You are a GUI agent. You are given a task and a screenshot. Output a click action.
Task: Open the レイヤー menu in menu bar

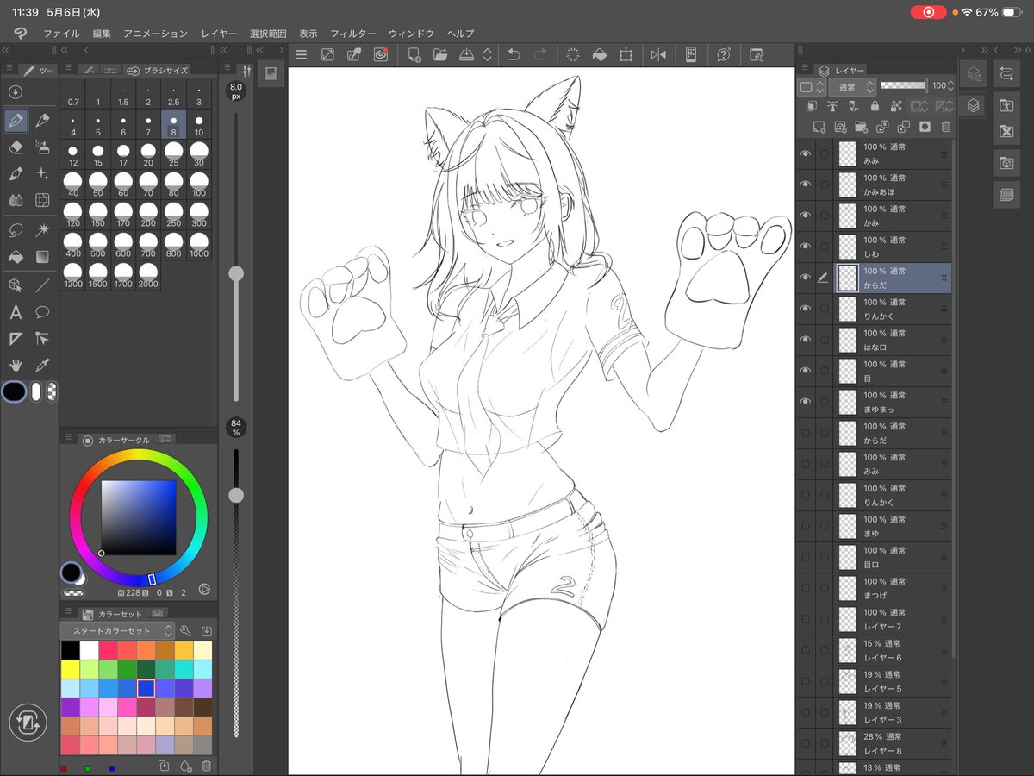coord(219,34)
